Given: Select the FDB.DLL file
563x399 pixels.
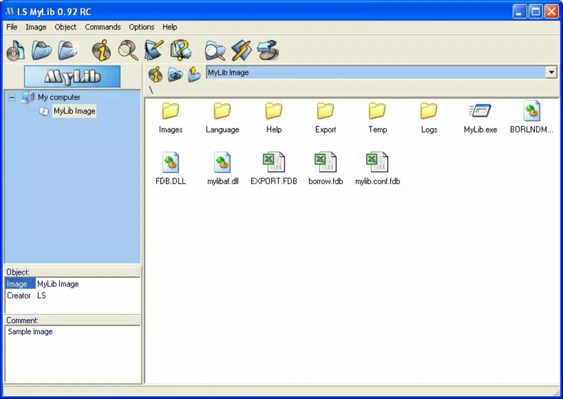Looking at the screenshot, I should pos(170,169).
